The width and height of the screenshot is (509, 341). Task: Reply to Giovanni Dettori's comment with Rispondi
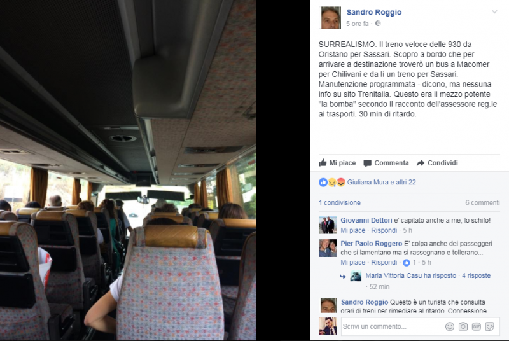coord(384,230)
